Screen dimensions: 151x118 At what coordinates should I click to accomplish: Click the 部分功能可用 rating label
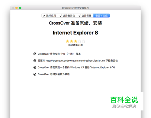point(75,45)
